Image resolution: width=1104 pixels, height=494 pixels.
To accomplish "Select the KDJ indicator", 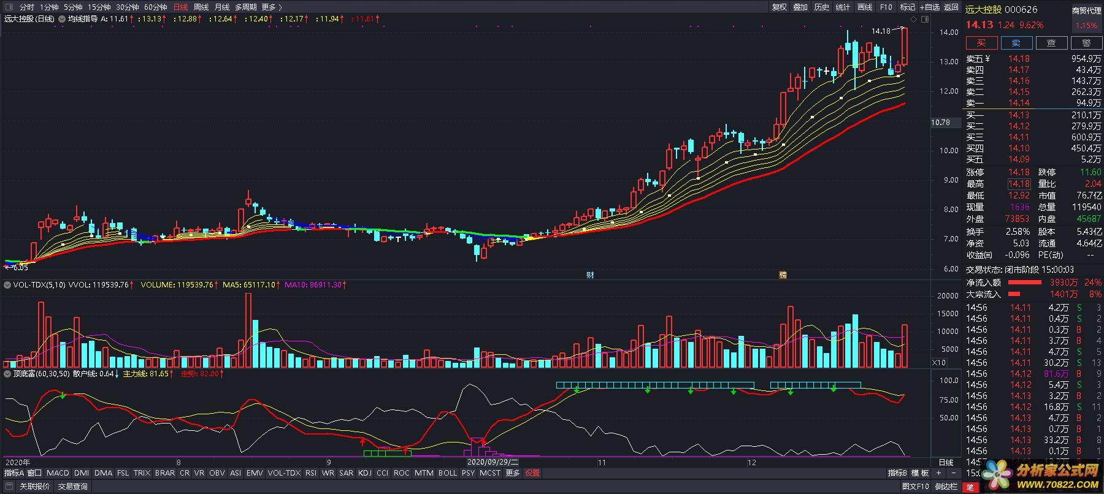I will pos(365,473).
